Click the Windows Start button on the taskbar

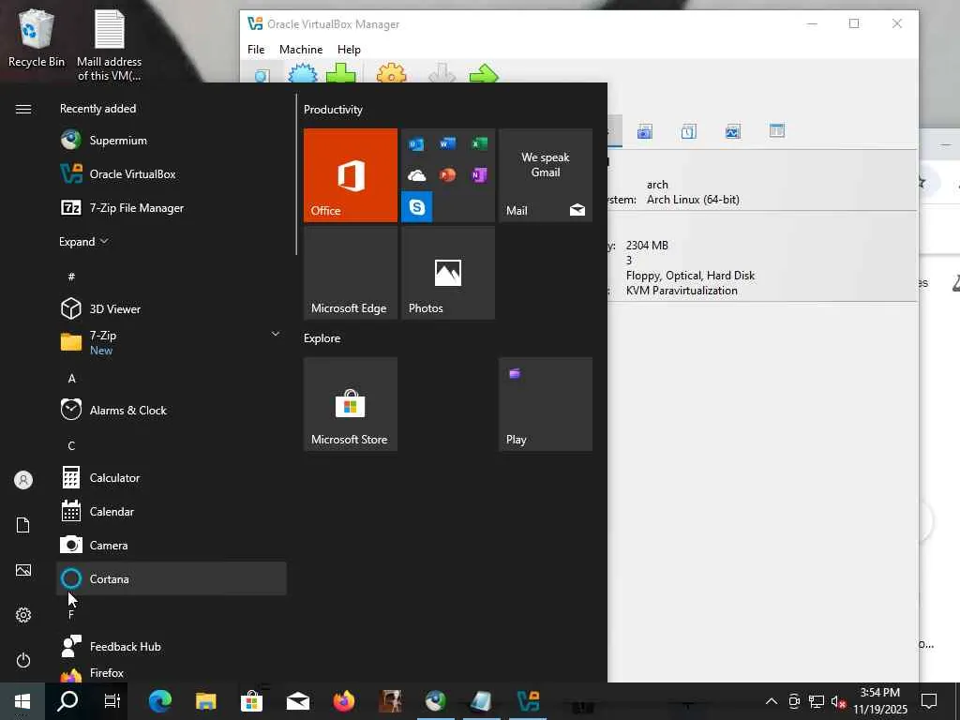point(22,701)
